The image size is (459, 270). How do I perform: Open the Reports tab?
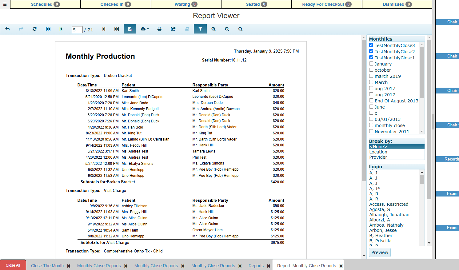pos(256,266)
